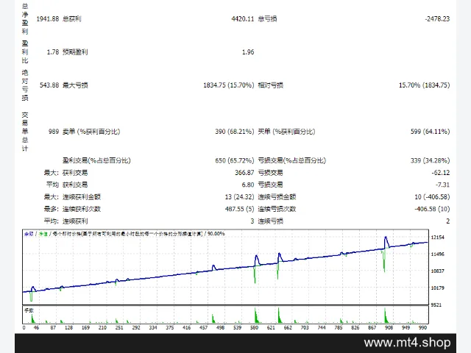Select the 连续亏损次数 label
This screenshot has height=353, width=471.
coord(277,209)
